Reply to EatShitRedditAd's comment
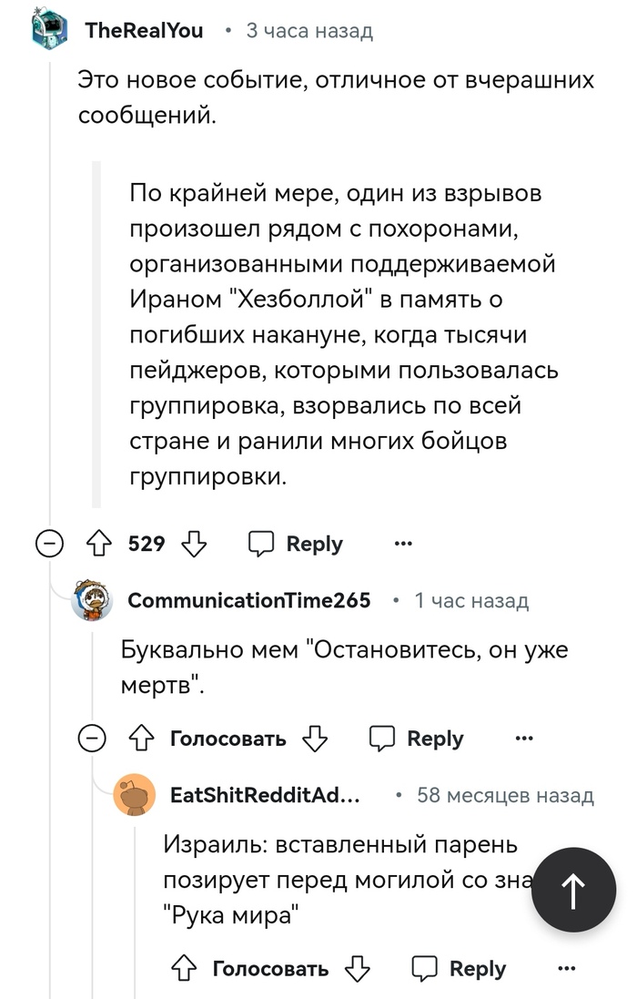Screen dimensions: 637x999 (460, 969)
